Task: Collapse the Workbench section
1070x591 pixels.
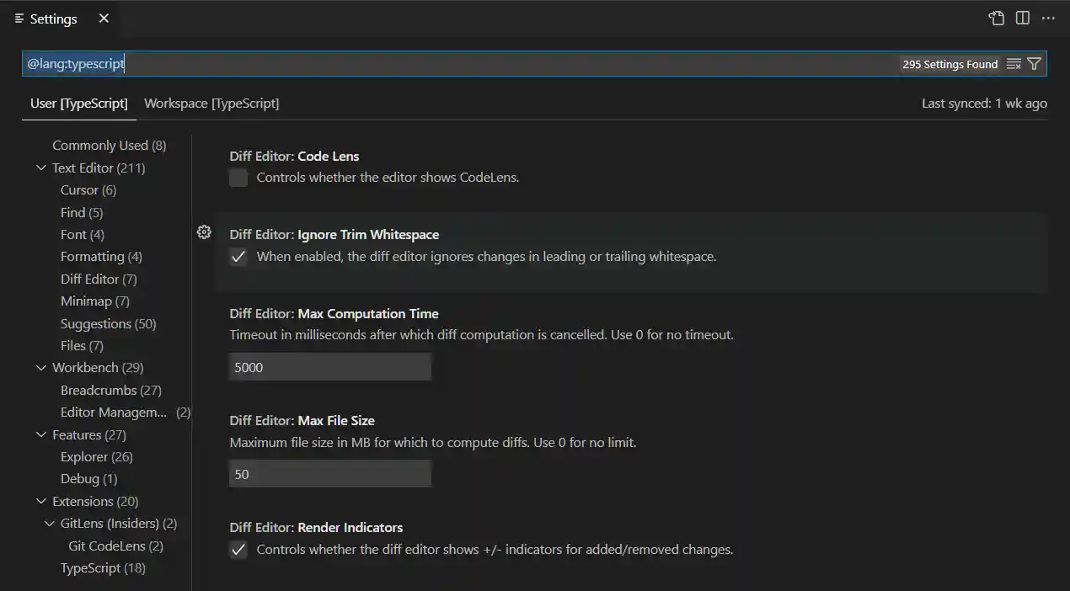Action: pos(41,367)
